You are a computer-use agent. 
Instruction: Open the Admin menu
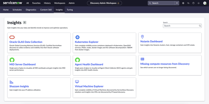(x=72, y=3)
